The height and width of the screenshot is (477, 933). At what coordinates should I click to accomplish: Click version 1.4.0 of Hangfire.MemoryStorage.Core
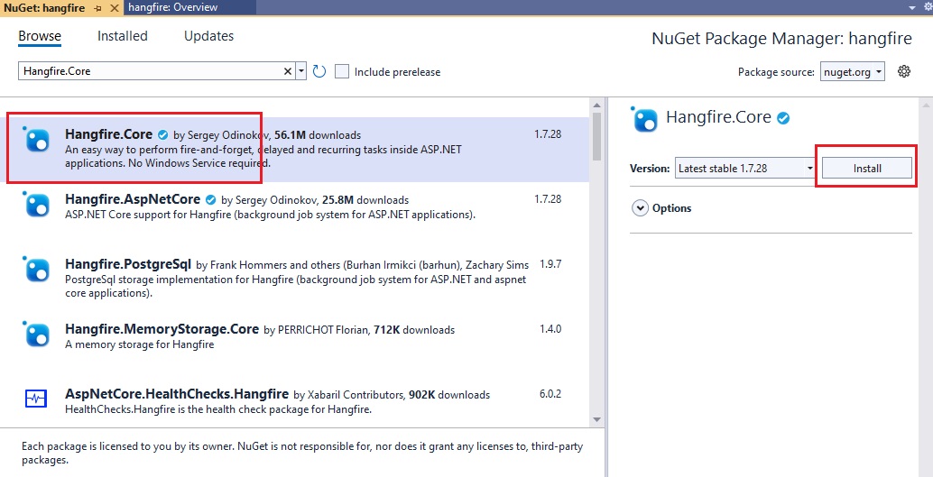(x=550, y=329)
